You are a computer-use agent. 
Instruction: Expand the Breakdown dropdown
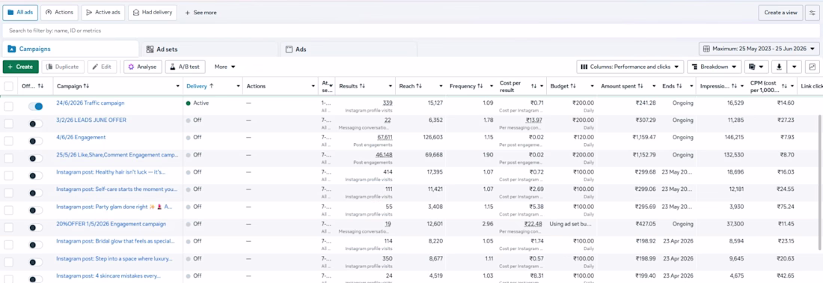point(714,67)
